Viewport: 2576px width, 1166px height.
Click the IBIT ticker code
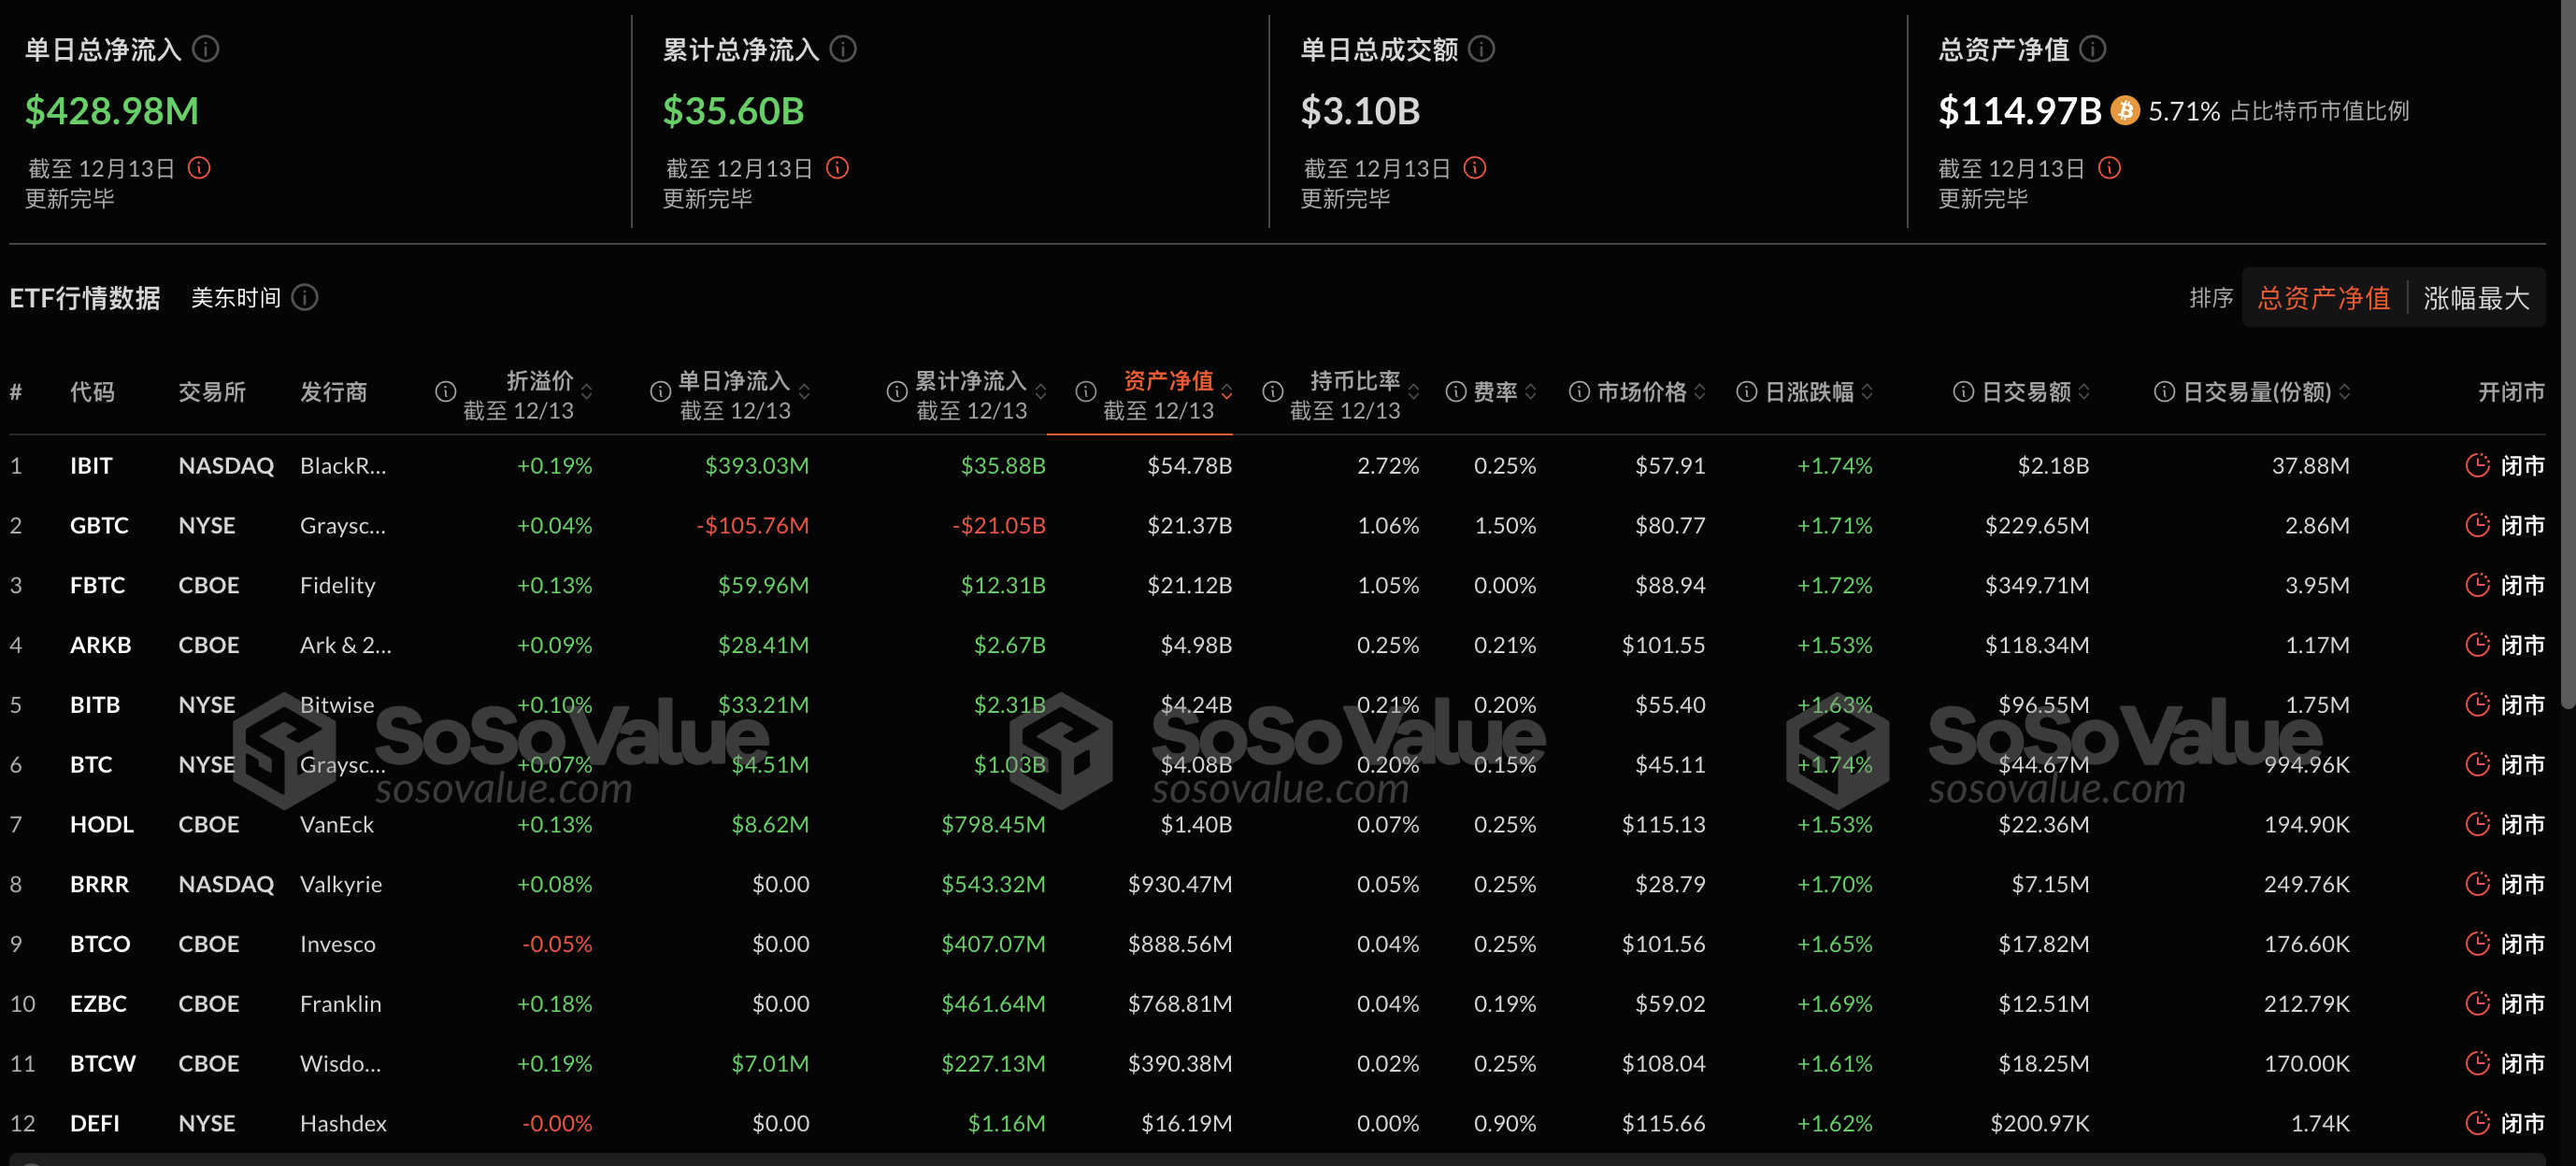(x=91, y=465)
